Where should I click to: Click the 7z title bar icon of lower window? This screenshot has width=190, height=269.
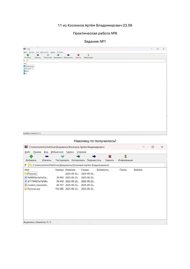tap(26, 147)
